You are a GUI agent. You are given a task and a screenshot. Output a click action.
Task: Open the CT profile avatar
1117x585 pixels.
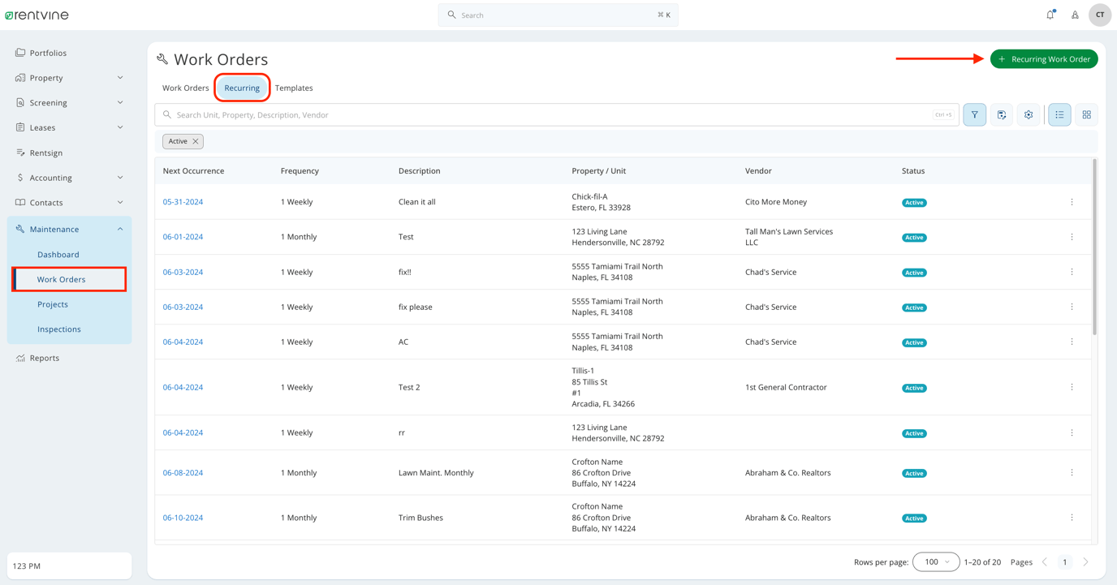[x=1100, y=15]
